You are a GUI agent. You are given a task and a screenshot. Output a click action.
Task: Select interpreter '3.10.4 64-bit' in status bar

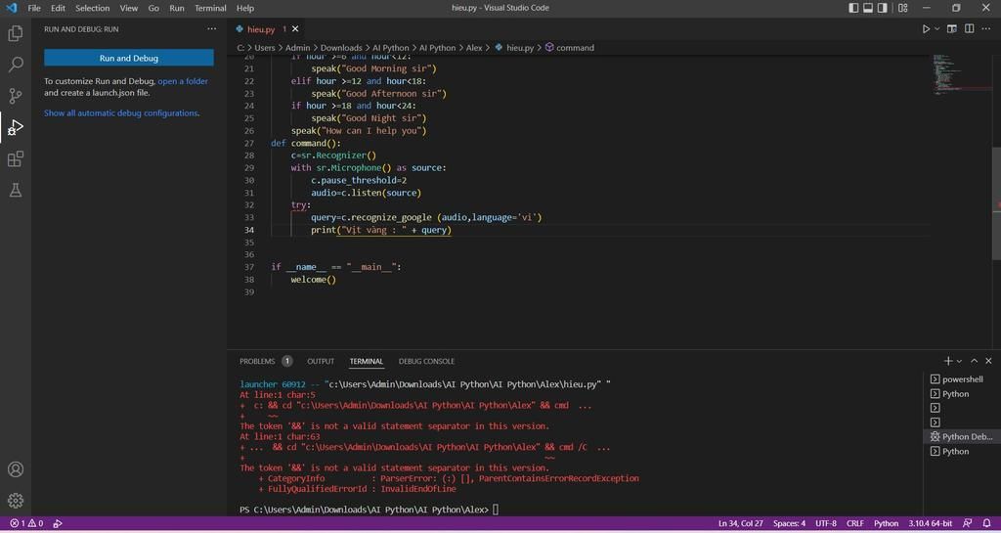pos(931,523)
